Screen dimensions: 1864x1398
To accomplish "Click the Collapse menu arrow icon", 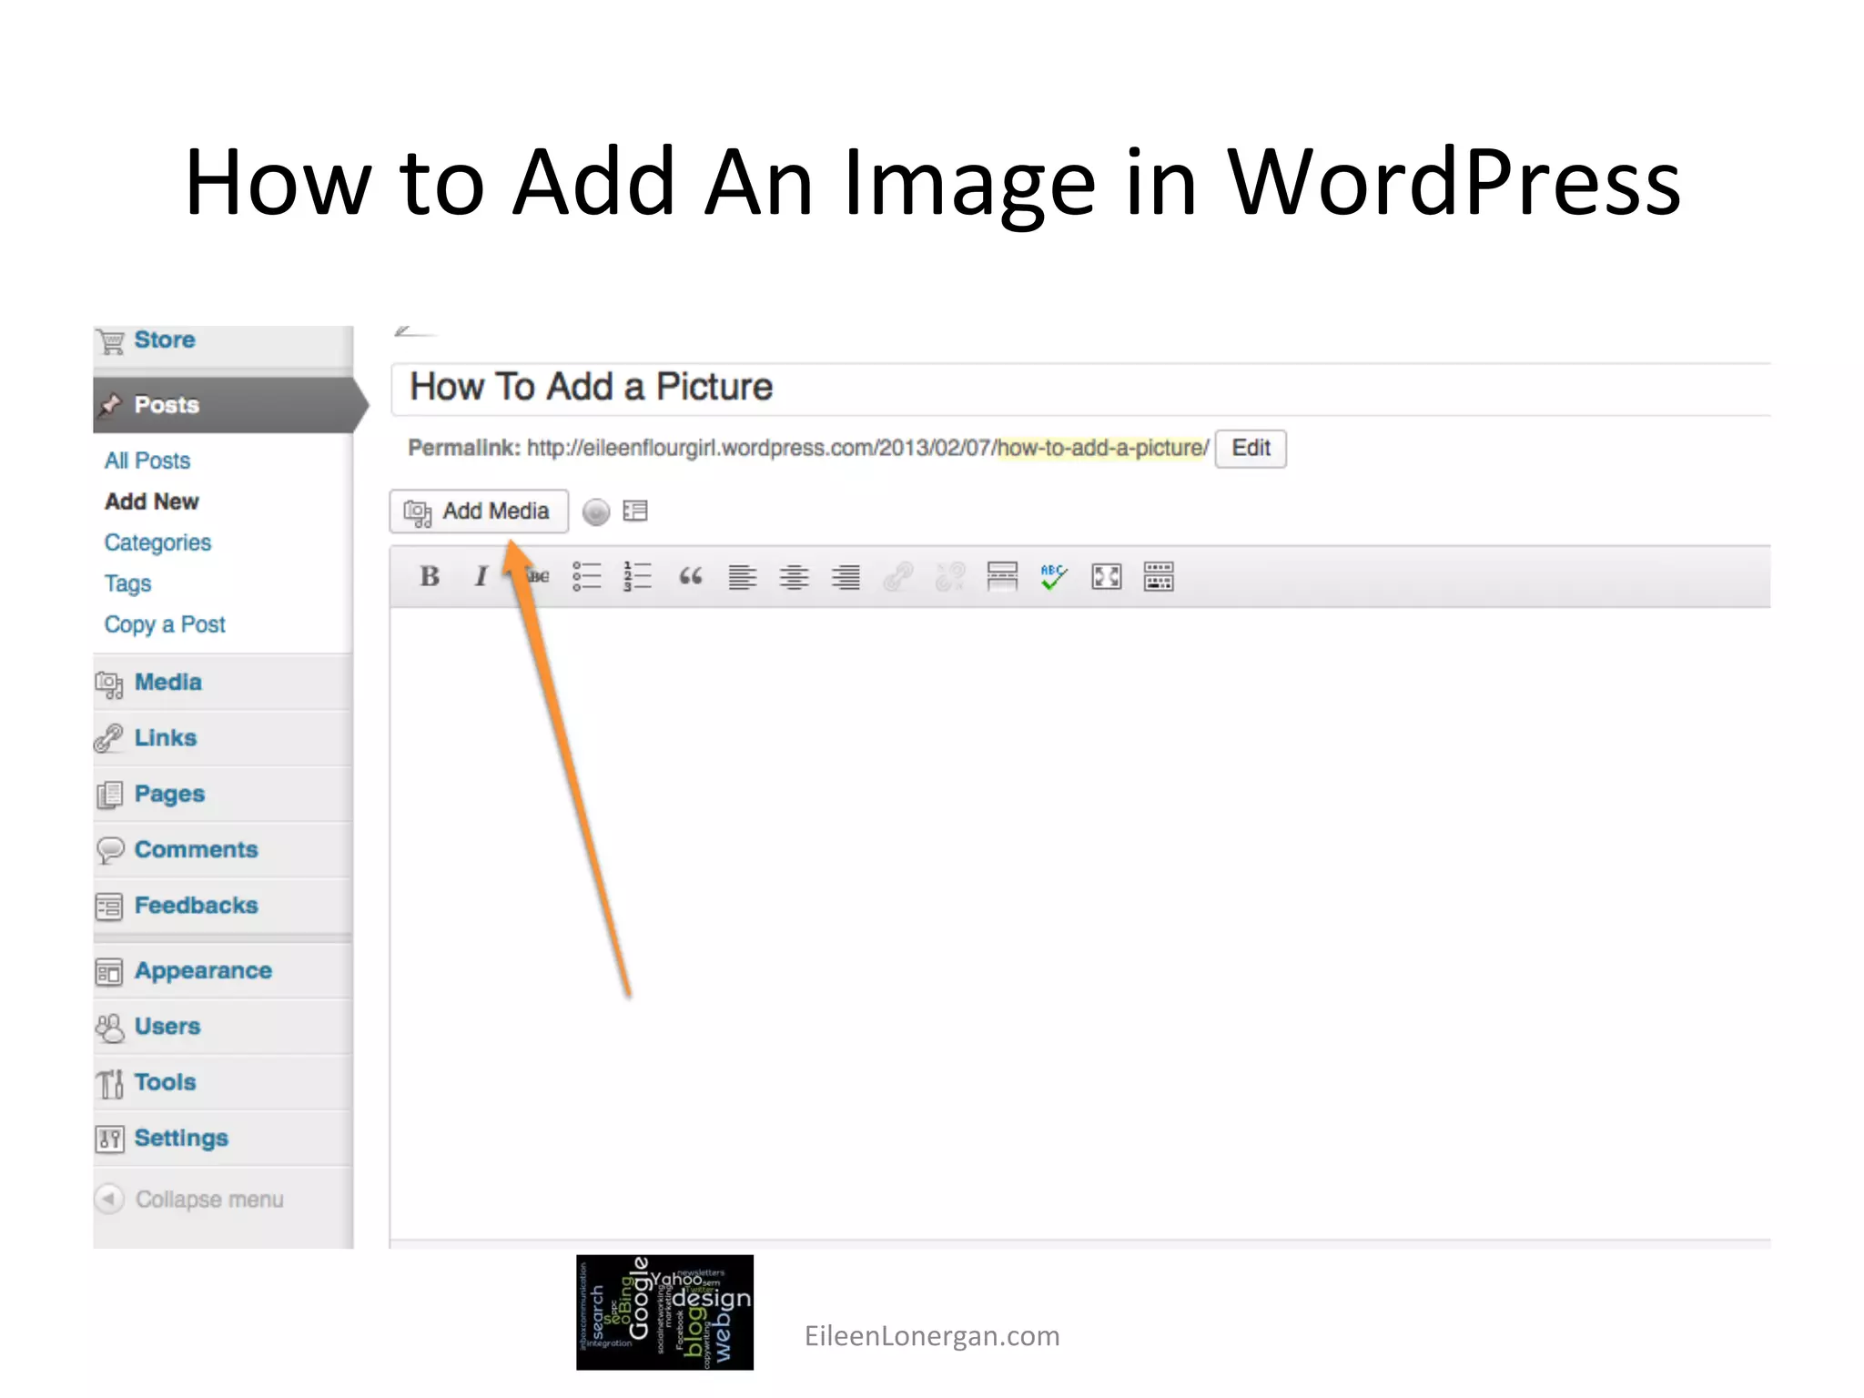I will pos(108,1199).
